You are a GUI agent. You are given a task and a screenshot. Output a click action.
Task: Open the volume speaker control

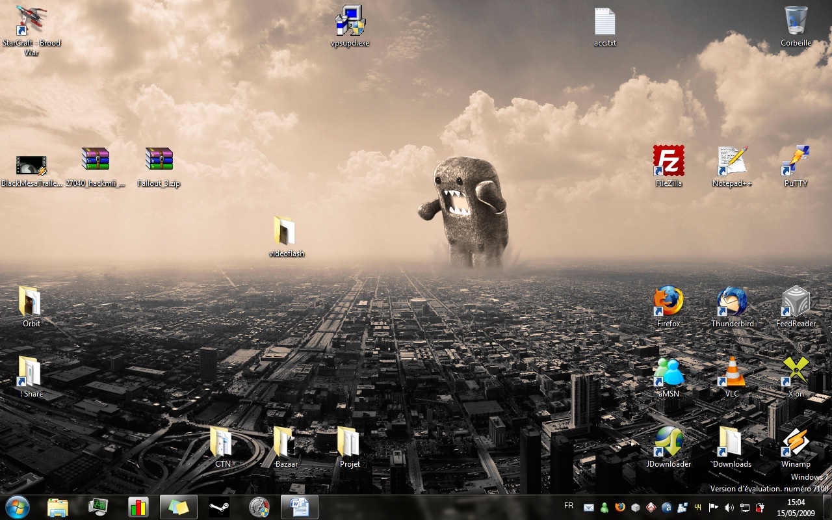729,508
